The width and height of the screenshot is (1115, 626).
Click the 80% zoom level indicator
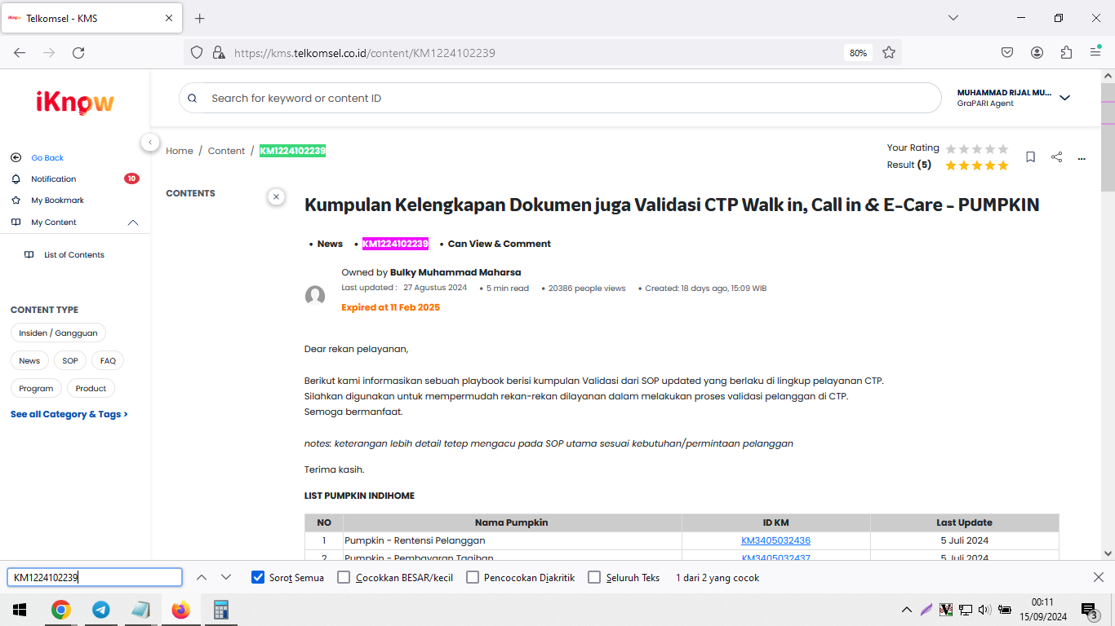click(858, 52)
